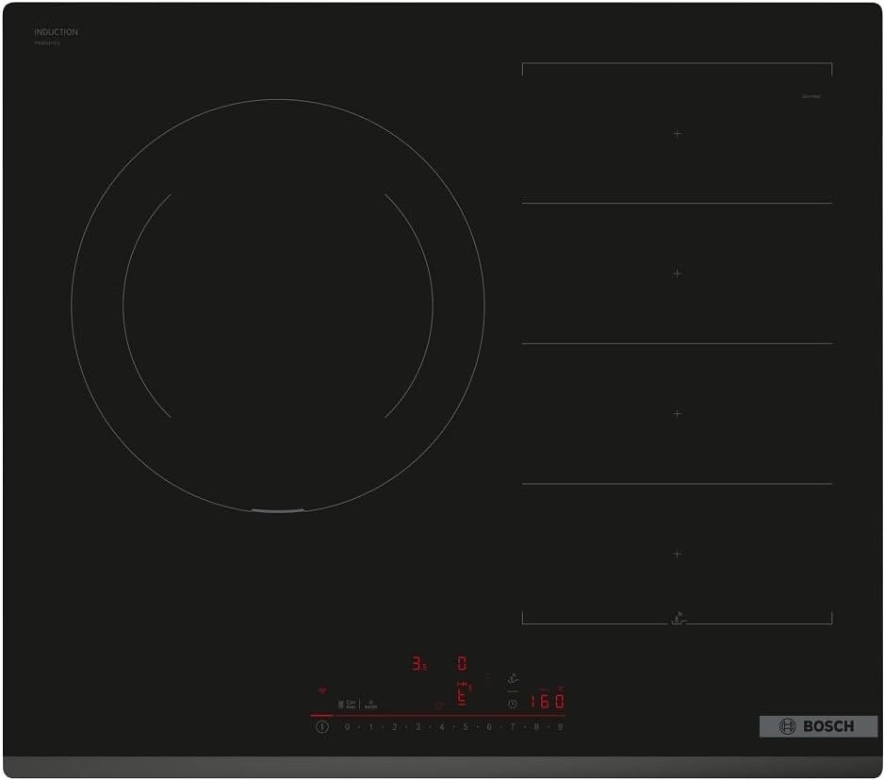Tap the Bosch logo badge
The image size is (884, 780).
click(817, 726)
